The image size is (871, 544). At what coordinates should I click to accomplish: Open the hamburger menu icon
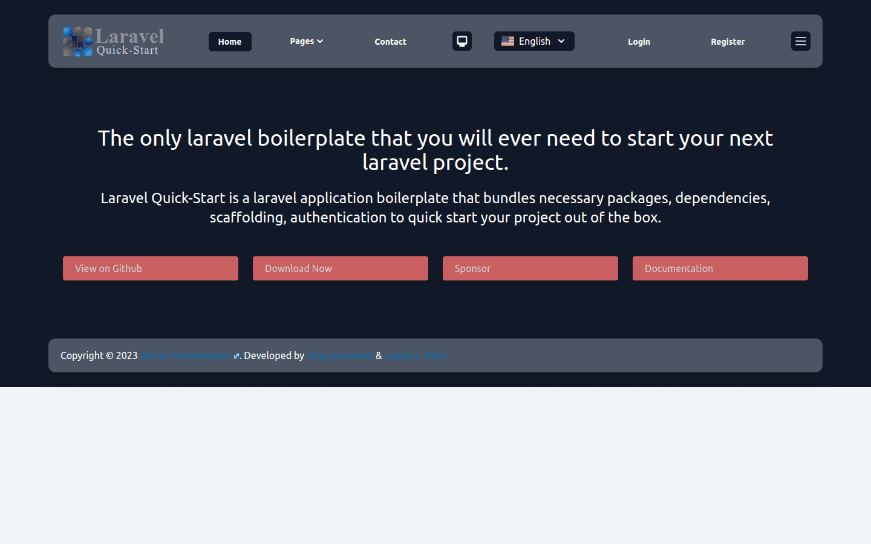pyautogui.click(x=801, y=41)
